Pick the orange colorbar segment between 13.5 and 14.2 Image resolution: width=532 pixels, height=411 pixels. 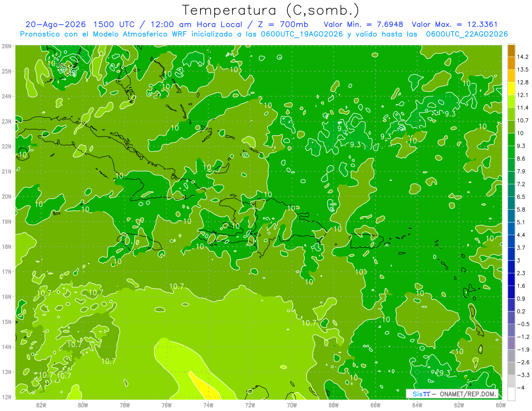511,63
